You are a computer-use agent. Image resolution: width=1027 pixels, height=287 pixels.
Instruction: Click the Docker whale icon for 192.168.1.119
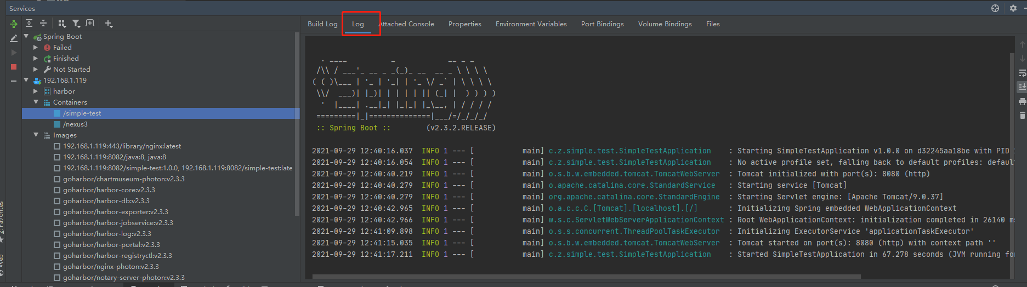click(x=37, y=81)
